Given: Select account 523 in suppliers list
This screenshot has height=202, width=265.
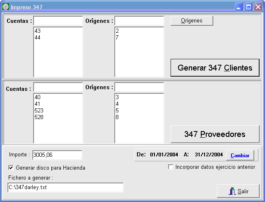Looking at the screenshot, I should (39, 111).
